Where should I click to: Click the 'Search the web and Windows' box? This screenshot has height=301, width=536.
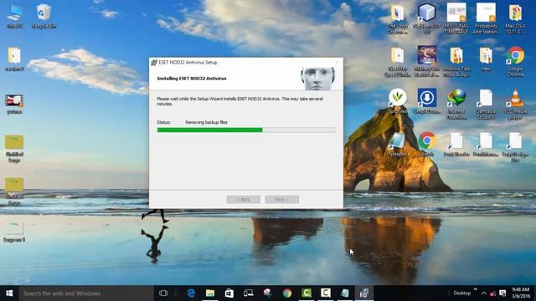86,293
